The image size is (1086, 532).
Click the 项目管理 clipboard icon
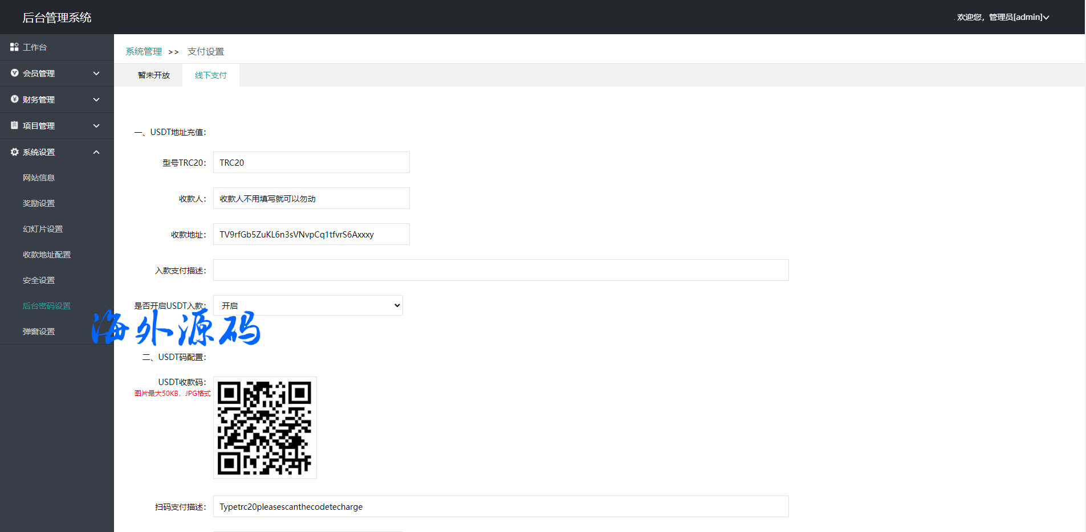(x=14, y=126)
